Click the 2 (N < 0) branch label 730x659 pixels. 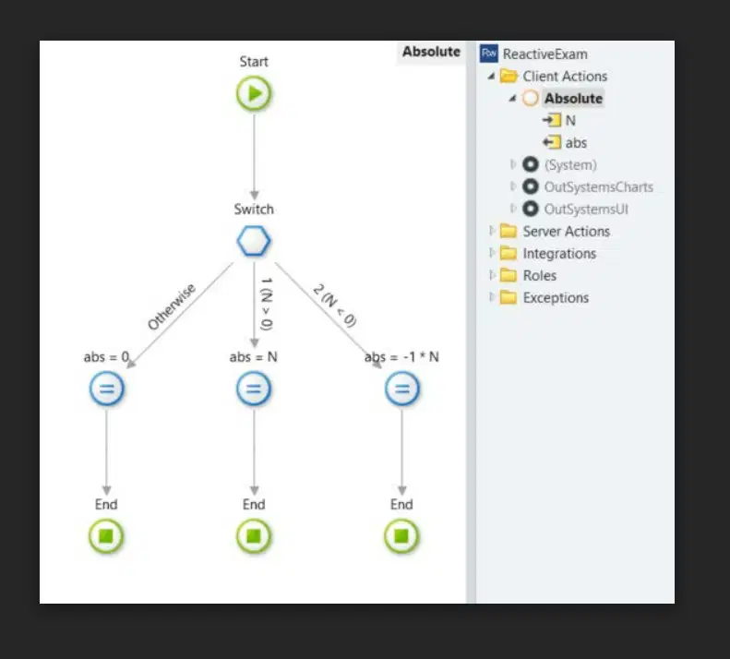click(x=335, y=306)
